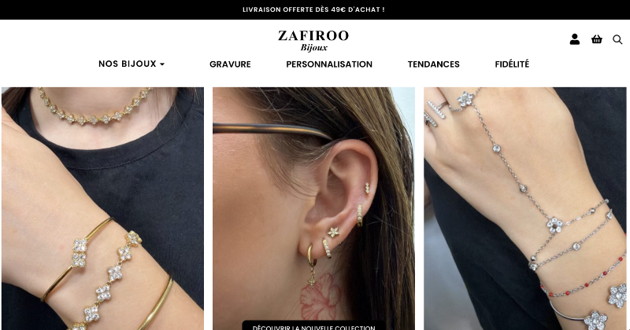
Task: Click the star stud earring
Action: 332,232
